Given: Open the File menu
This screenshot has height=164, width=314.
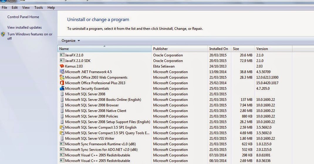Looking at the screenshot, I should click(x=4, y=8).
